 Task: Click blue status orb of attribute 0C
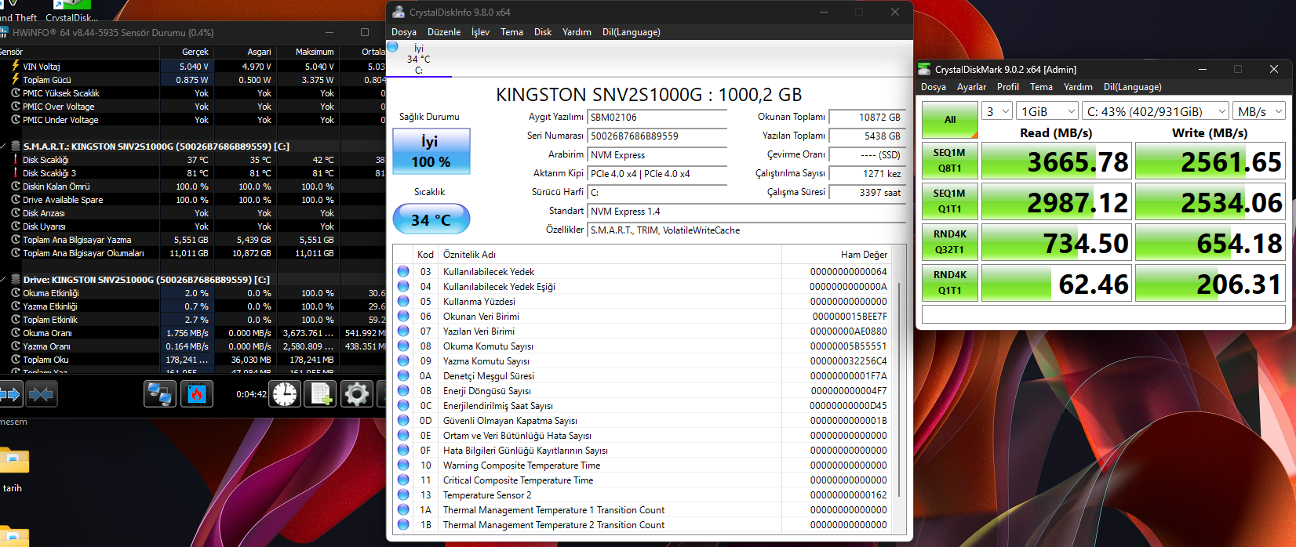pos(403,405)
